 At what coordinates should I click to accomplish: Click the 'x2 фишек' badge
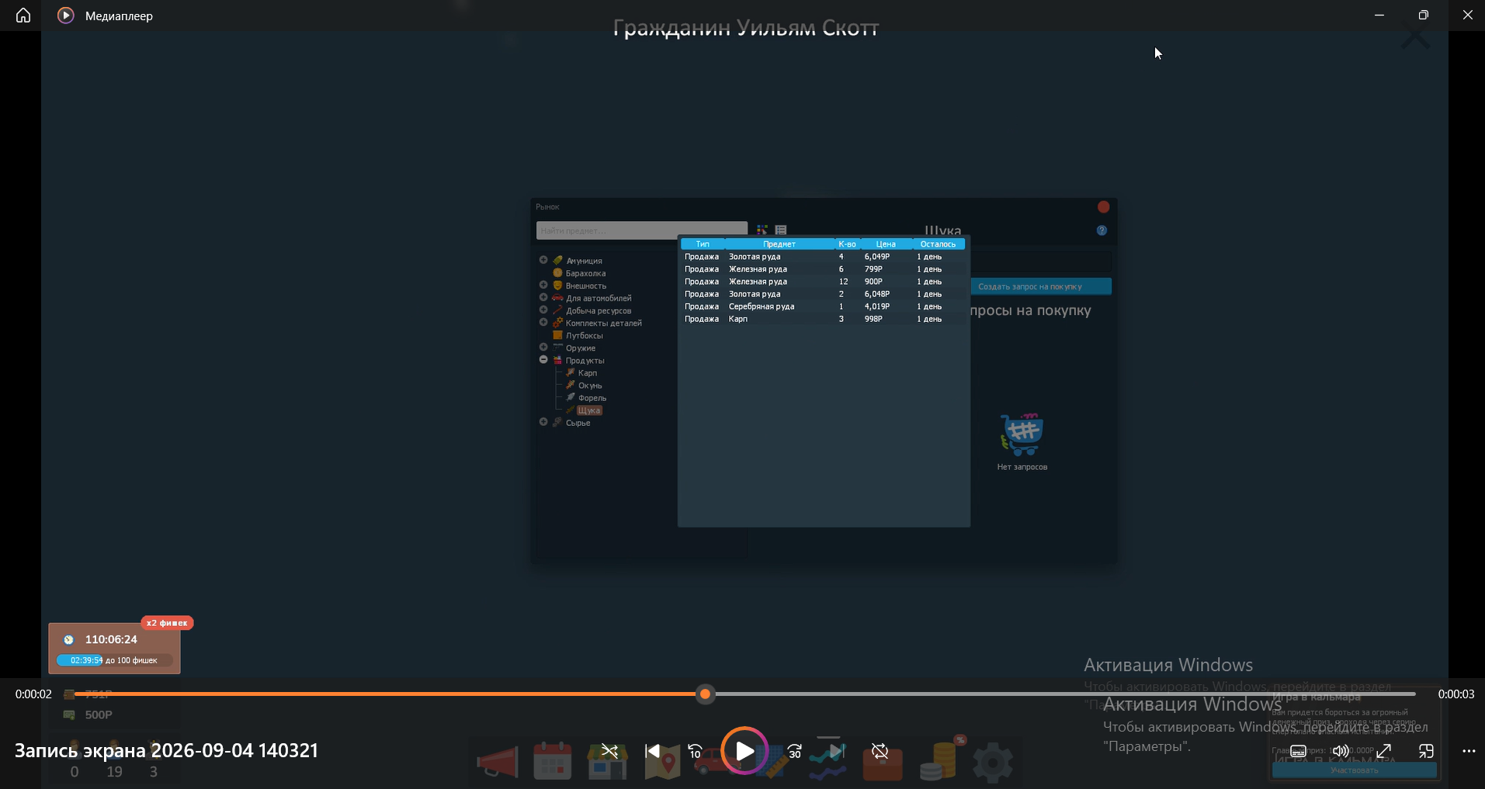(x=167, y=623)
